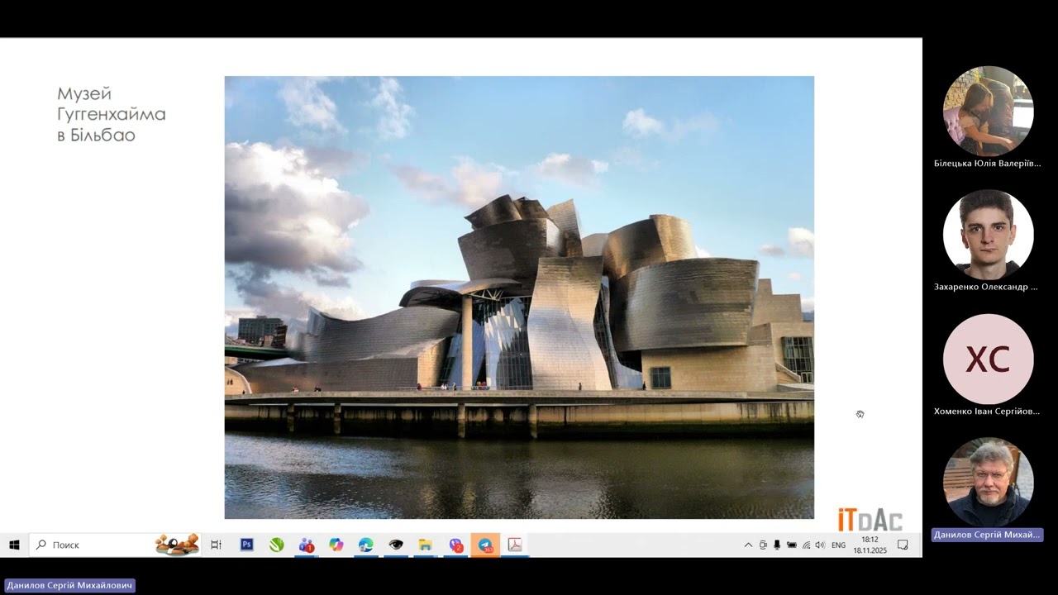Click the Поиск search box
This screenshot has height=595, width=1058.
point(115,545)
